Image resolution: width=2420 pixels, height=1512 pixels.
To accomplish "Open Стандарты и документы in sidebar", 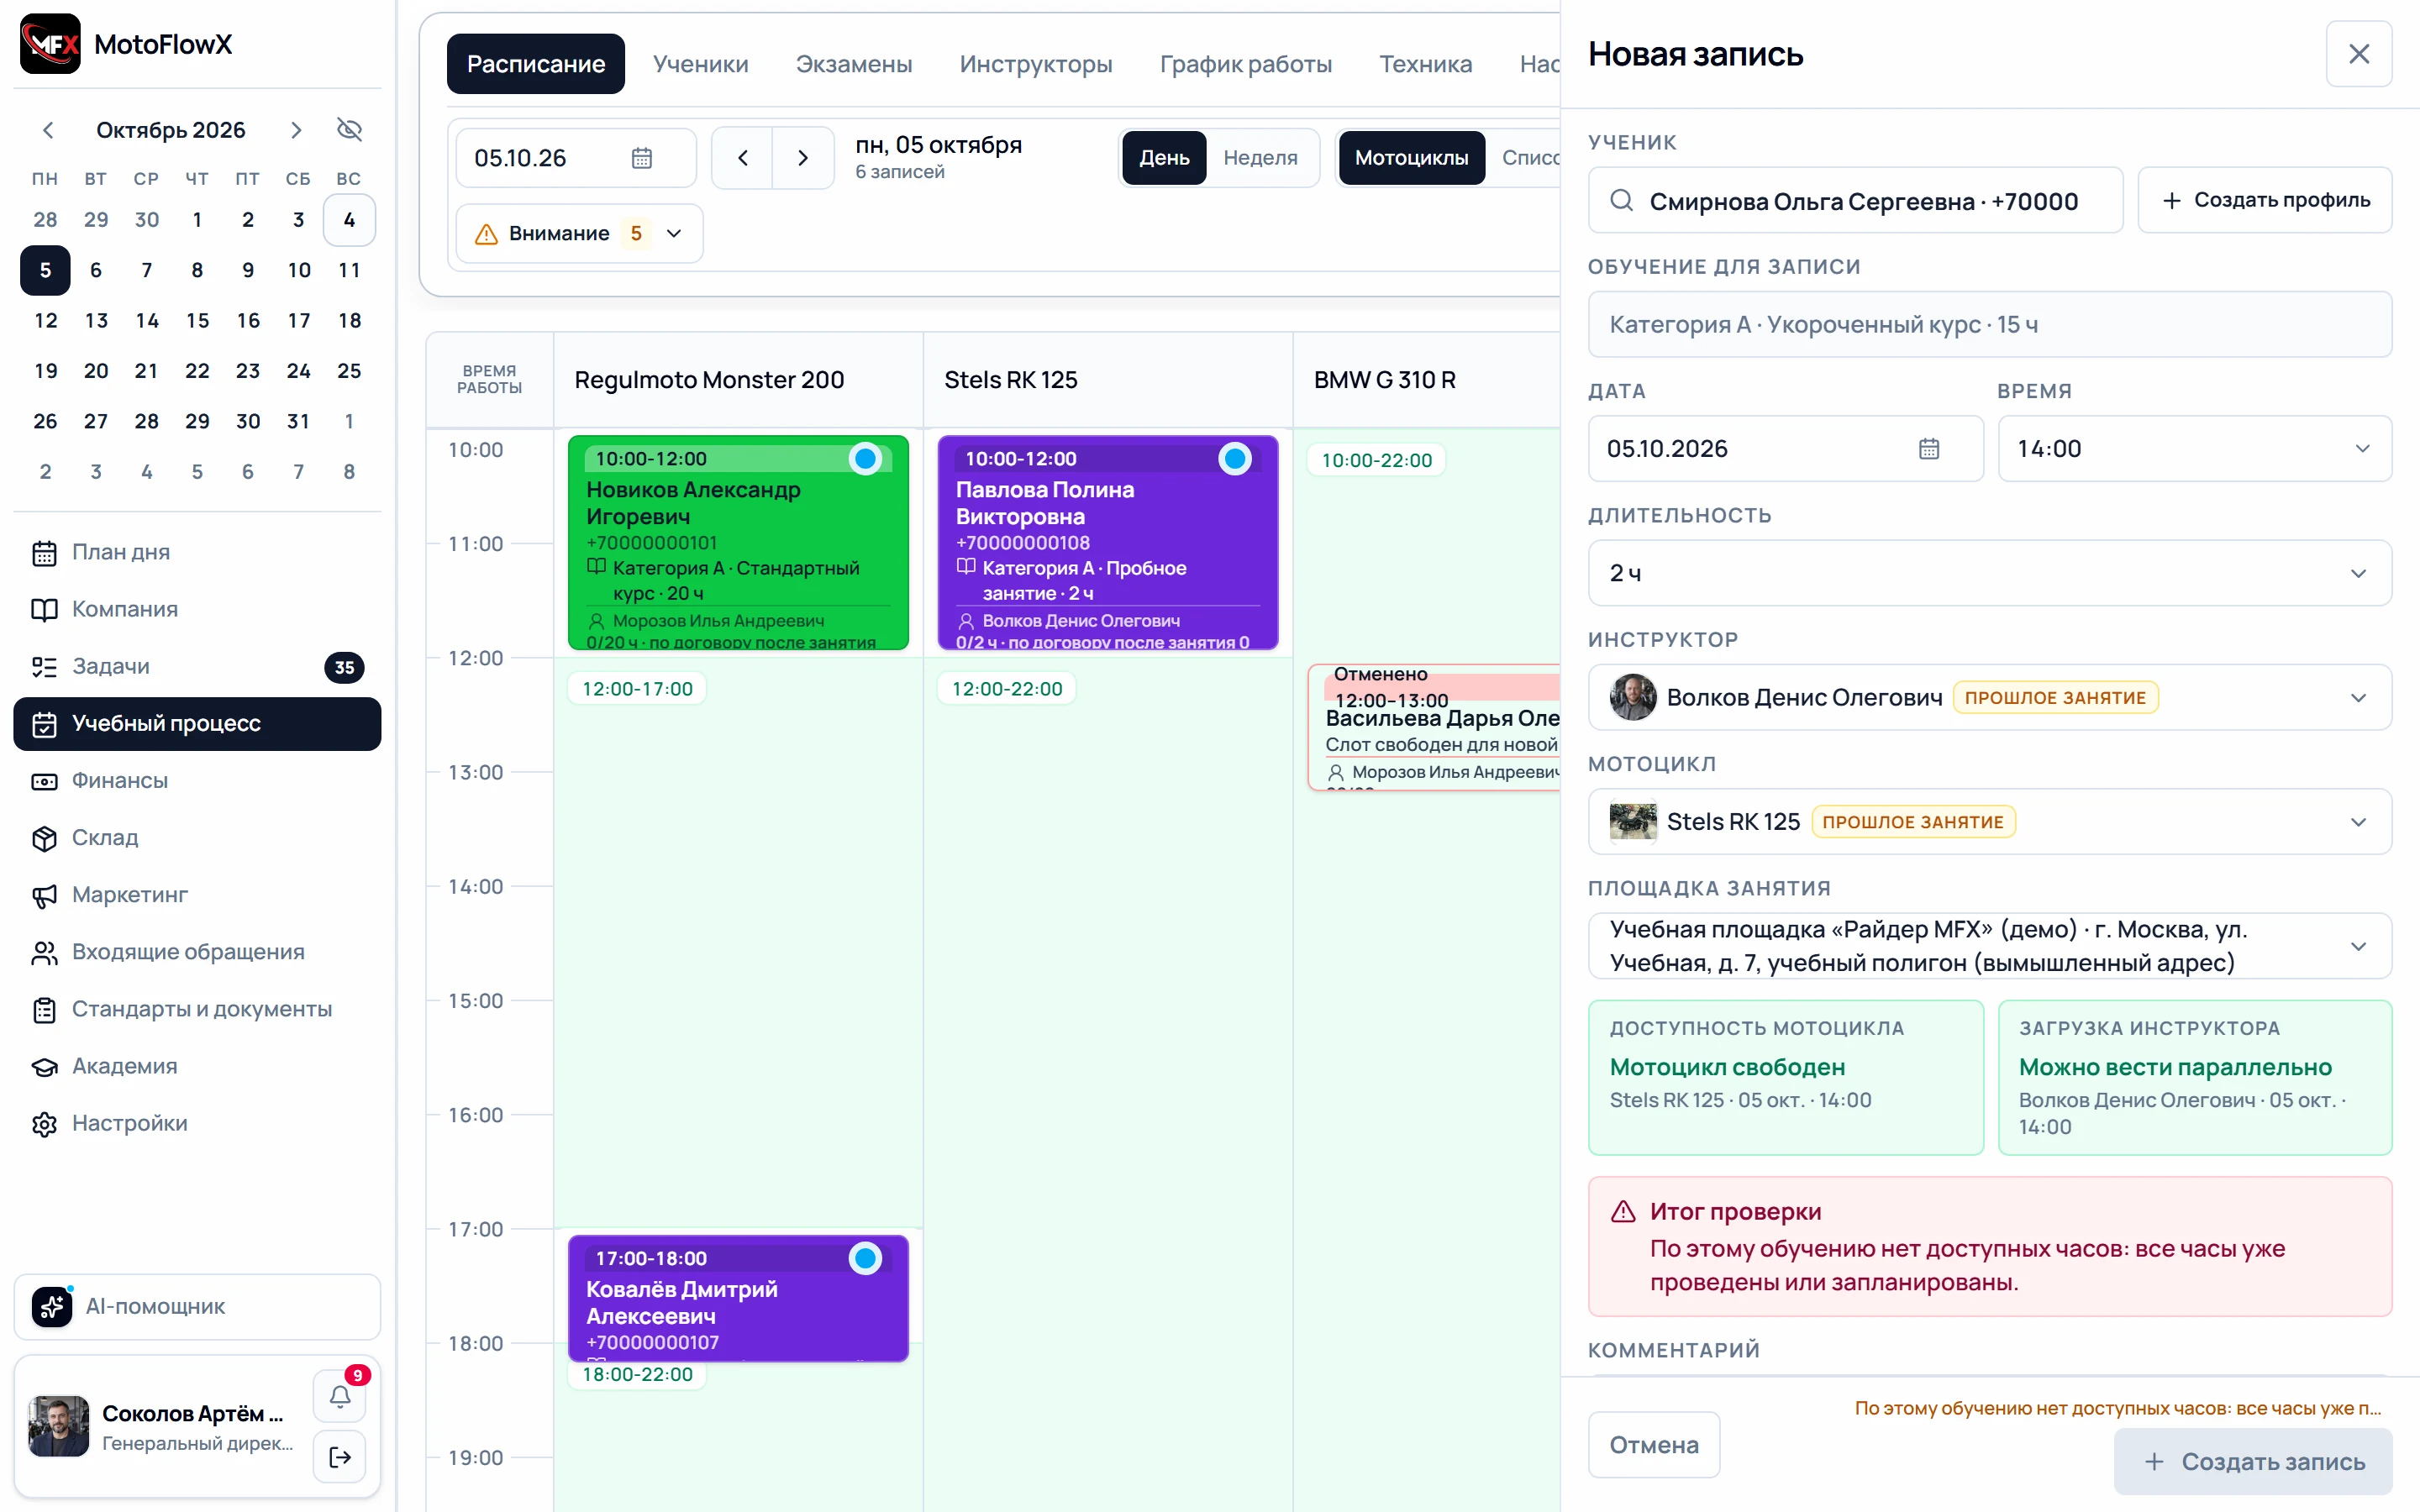I will 197,1009.
